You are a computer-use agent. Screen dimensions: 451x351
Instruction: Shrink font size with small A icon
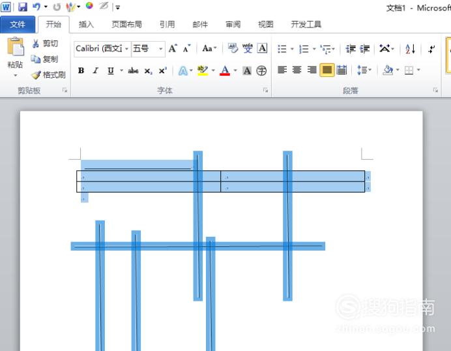coord(186,48)
